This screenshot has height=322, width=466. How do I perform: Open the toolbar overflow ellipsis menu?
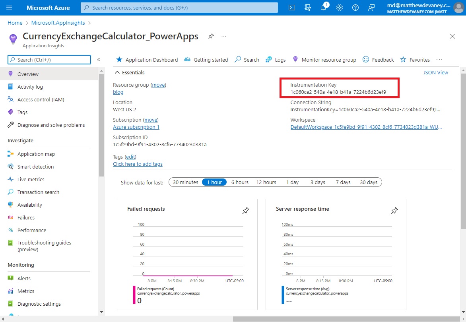click(x=439, y=59)
